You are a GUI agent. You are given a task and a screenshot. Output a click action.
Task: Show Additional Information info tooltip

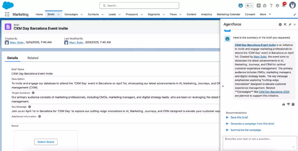(x=40, y=116)
